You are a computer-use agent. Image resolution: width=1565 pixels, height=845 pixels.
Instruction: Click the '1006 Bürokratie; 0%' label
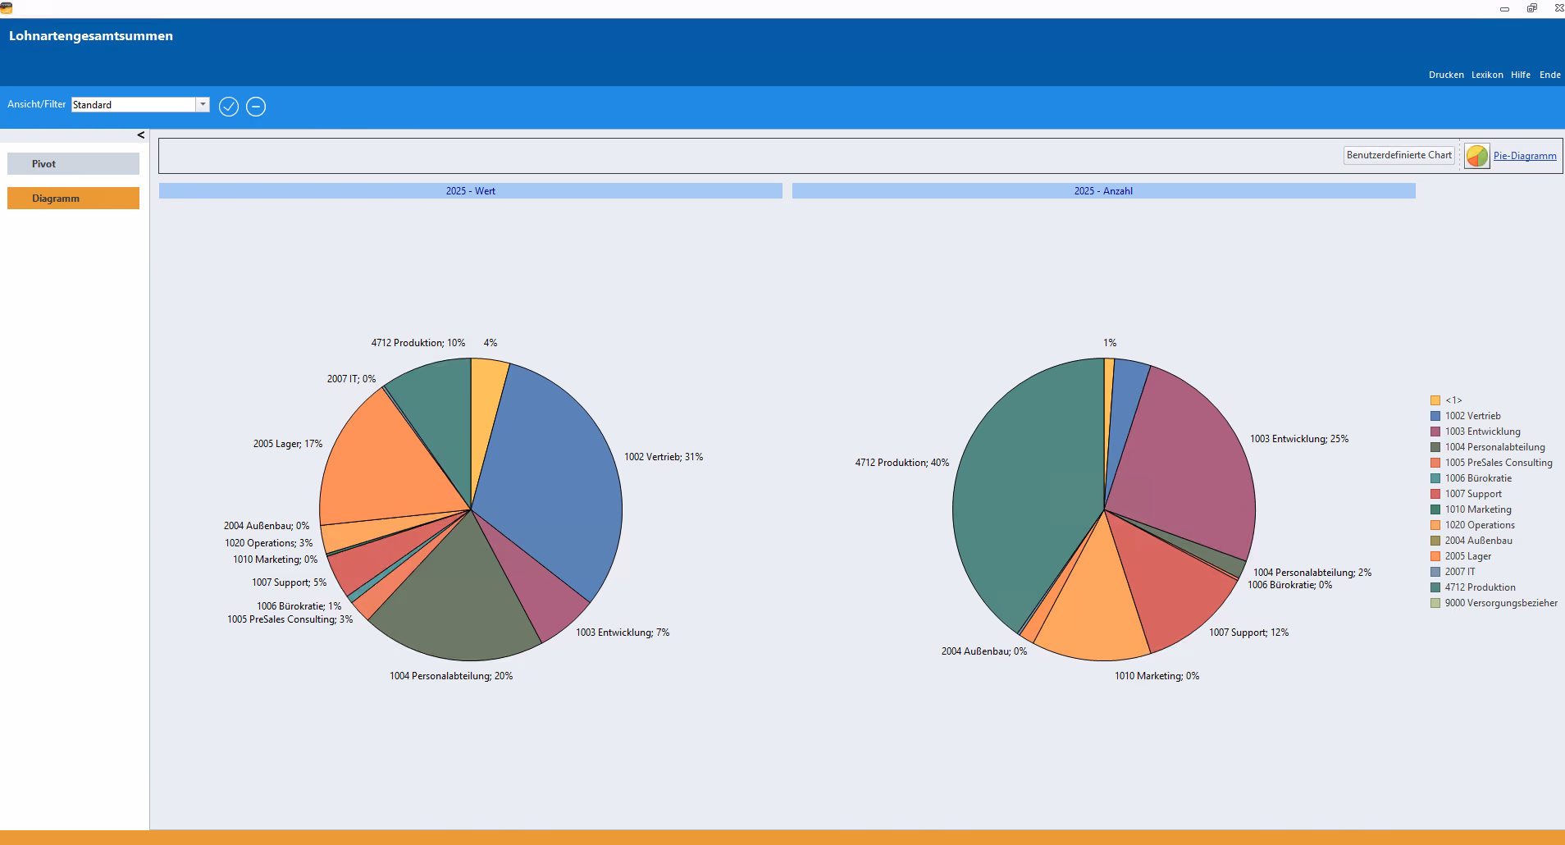(1290, 585)
